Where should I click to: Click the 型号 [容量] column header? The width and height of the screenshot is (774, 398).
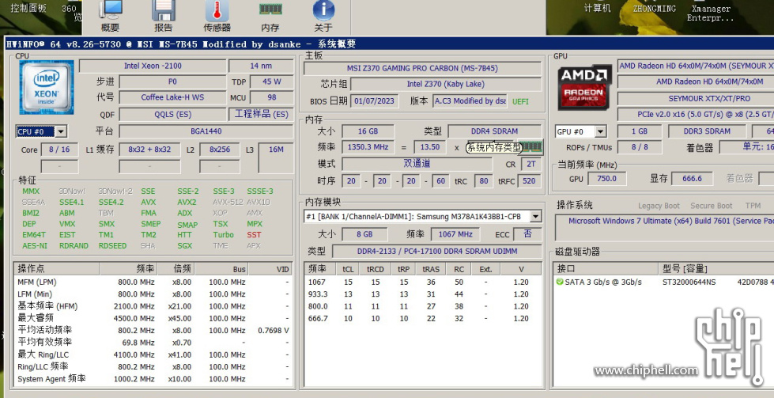(x=715, y=268)
